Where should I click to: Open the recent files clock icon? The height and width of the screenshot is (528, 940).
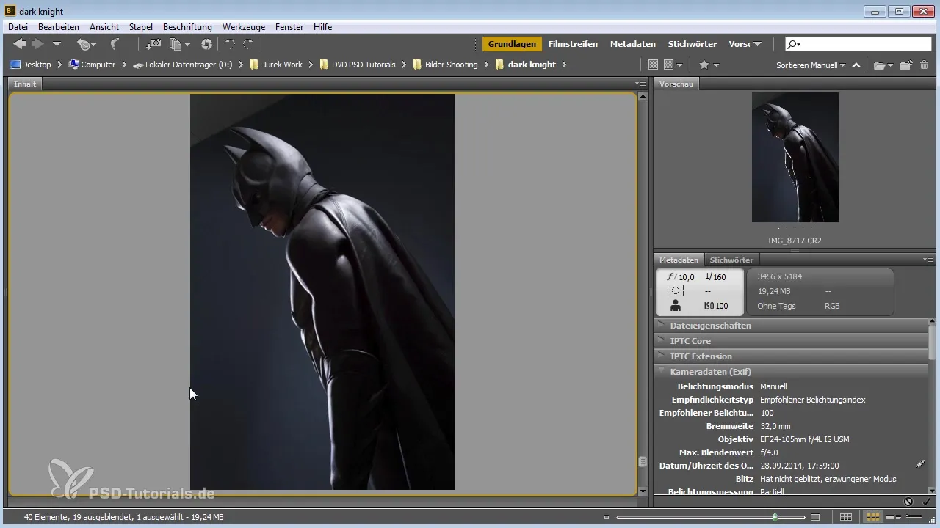pyautogui.click(x=86, y=45)
